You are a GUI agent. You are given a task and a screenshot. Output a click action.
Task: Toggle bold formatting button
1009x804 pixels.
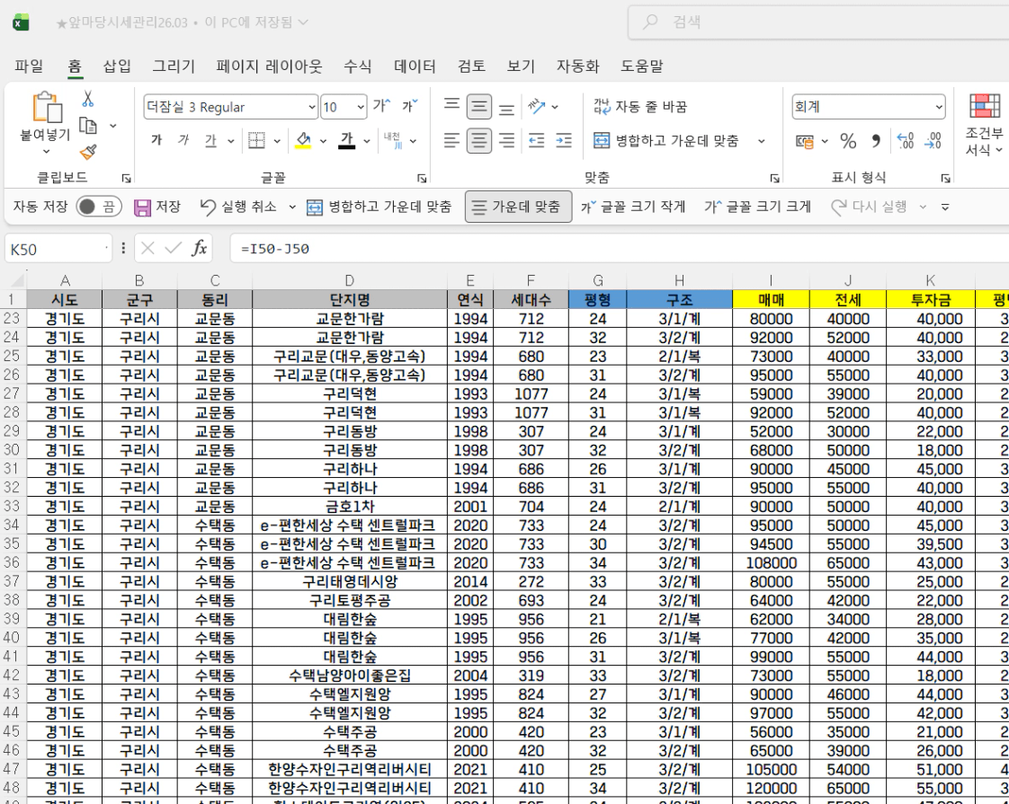click(x=156, y=141)
